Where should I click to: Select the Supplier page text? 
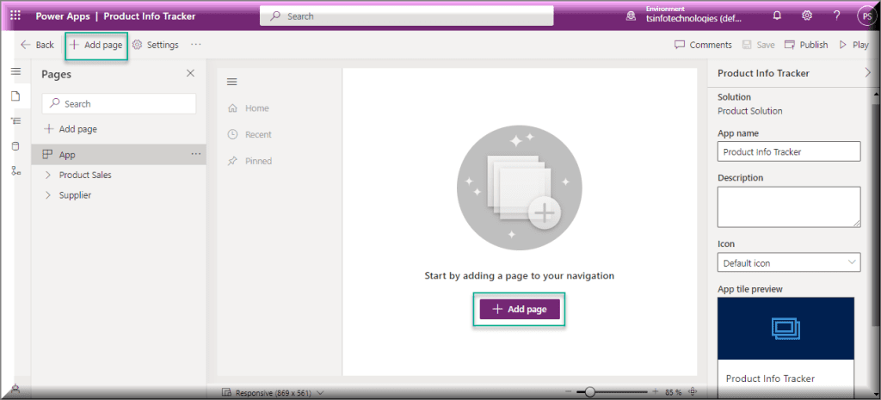click(x=76, y=195)
